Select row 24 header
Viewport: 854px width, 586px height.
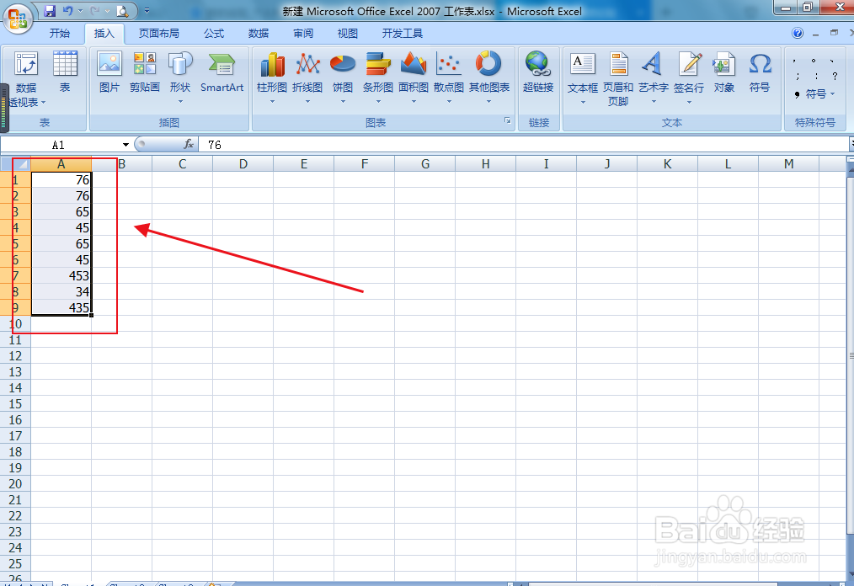pyautogui.click(x=15, y=547)
